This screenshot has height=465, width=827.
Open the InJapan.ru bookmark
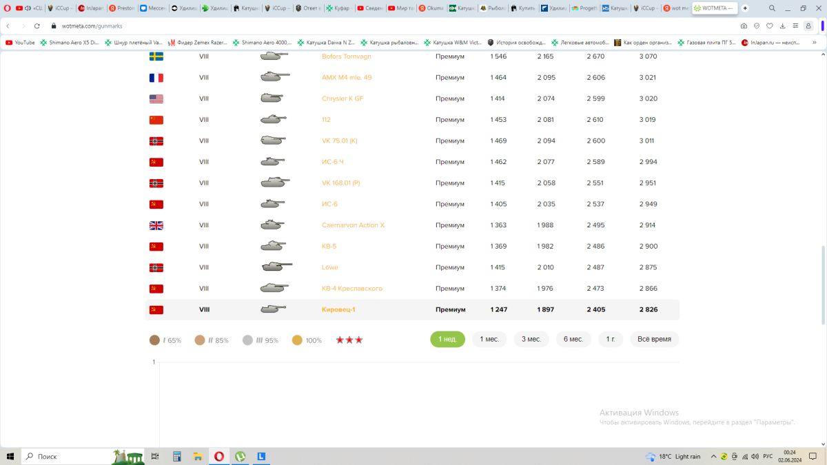click(x=770, y=42)
